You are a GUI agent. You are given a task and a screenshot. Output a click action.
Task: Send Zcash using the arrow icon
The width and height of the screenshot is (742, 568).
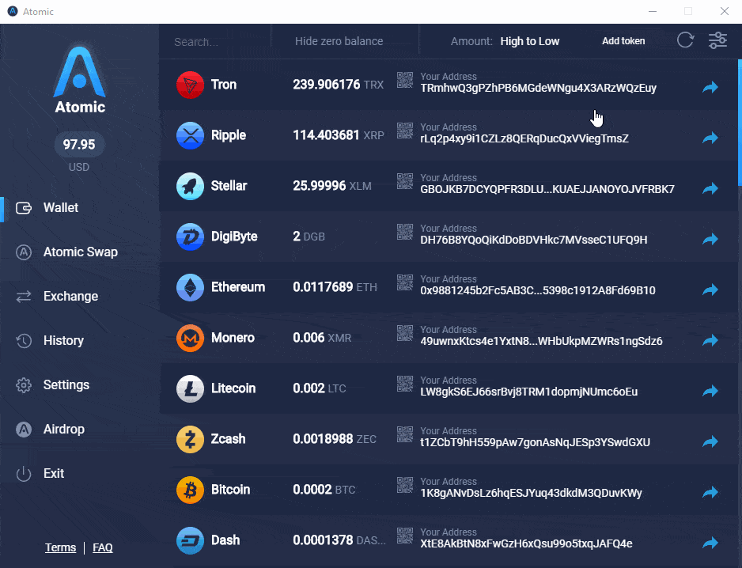click(710, 441)
